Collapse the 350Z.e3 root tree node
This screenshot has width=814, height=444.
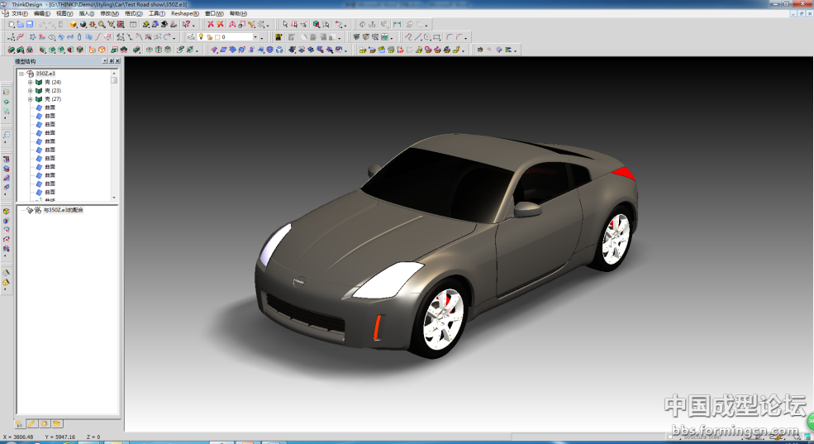21,74
